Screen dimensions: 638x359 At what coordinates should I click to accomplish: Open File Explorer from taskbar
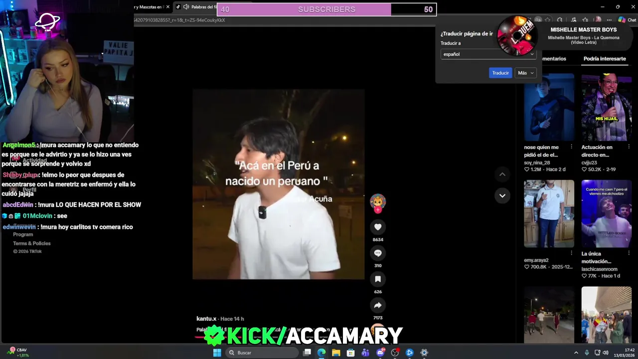coord(336,353)
